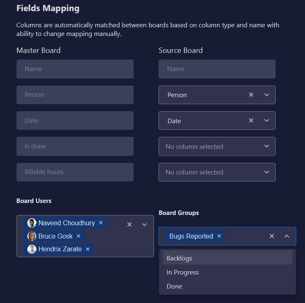Collapse the Board Groups dropdown
Viewport: 305px width, 303px height.
[287, 236]
